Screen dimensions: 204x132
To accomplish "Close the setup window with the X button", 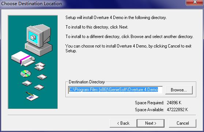I will click(195, 2).
